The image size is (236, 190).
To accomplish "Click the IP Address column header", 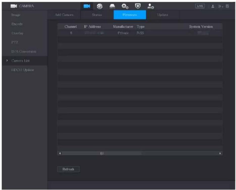I will [x=92, y=27].
